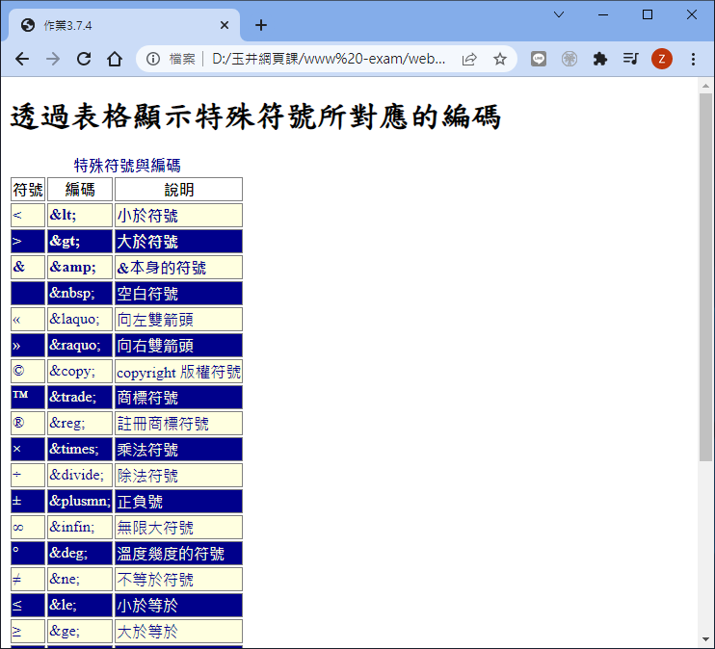The image size is (715, 649).
Task: Click the &copy; code cell
Action: point(79,372)
